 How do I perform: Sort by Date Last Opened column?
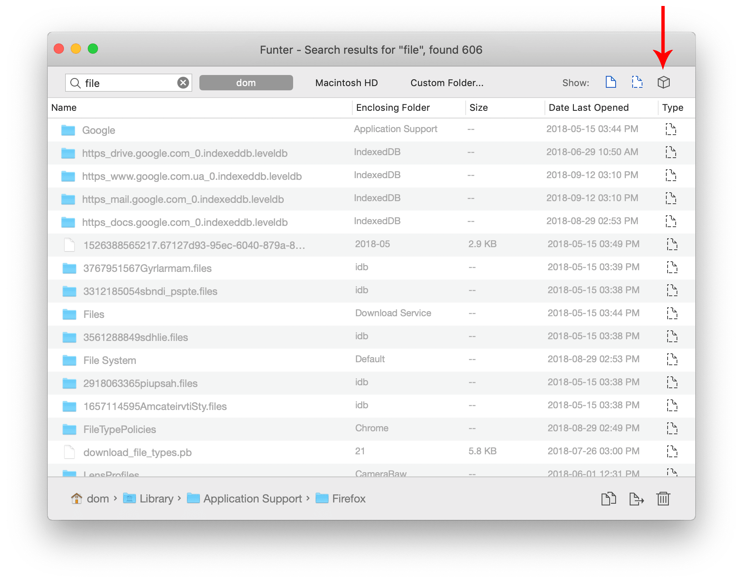point(588,107)
